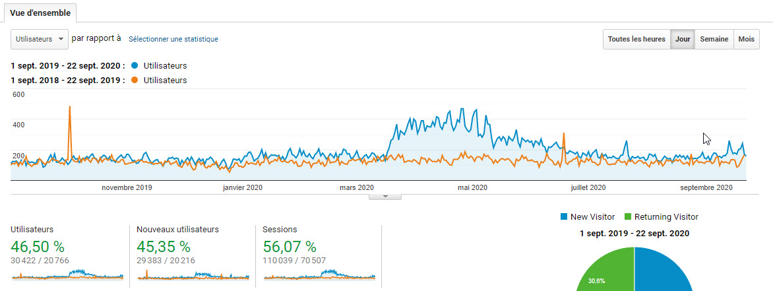
Task: Click the blue New Visitor legend square
Action: [563, 217]
